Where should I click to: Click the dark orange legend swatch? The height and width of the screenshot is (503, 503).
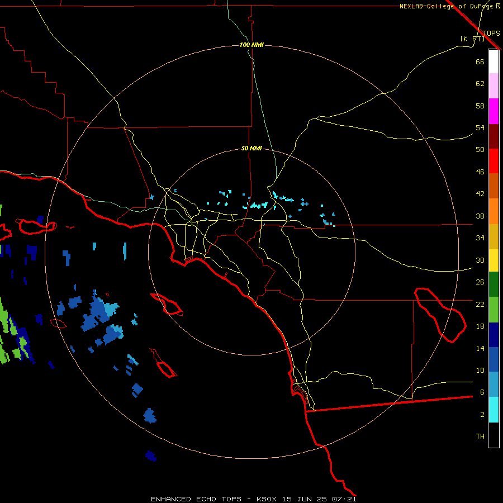click(x=493, y=186)
